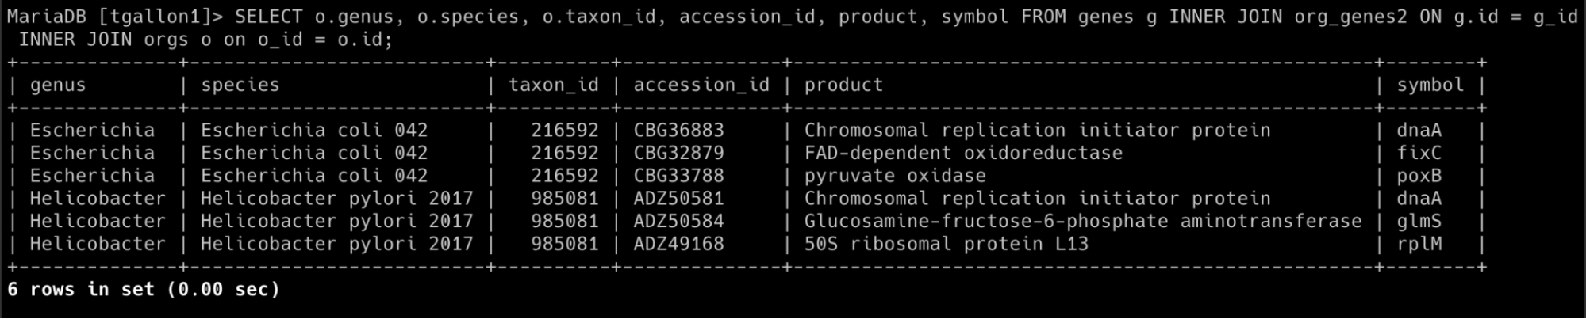Click the MariaDB [tgallon1] prompt text
Viewport: 1586px width, 319px height.
pyautogui.click(x=115, y=17)
